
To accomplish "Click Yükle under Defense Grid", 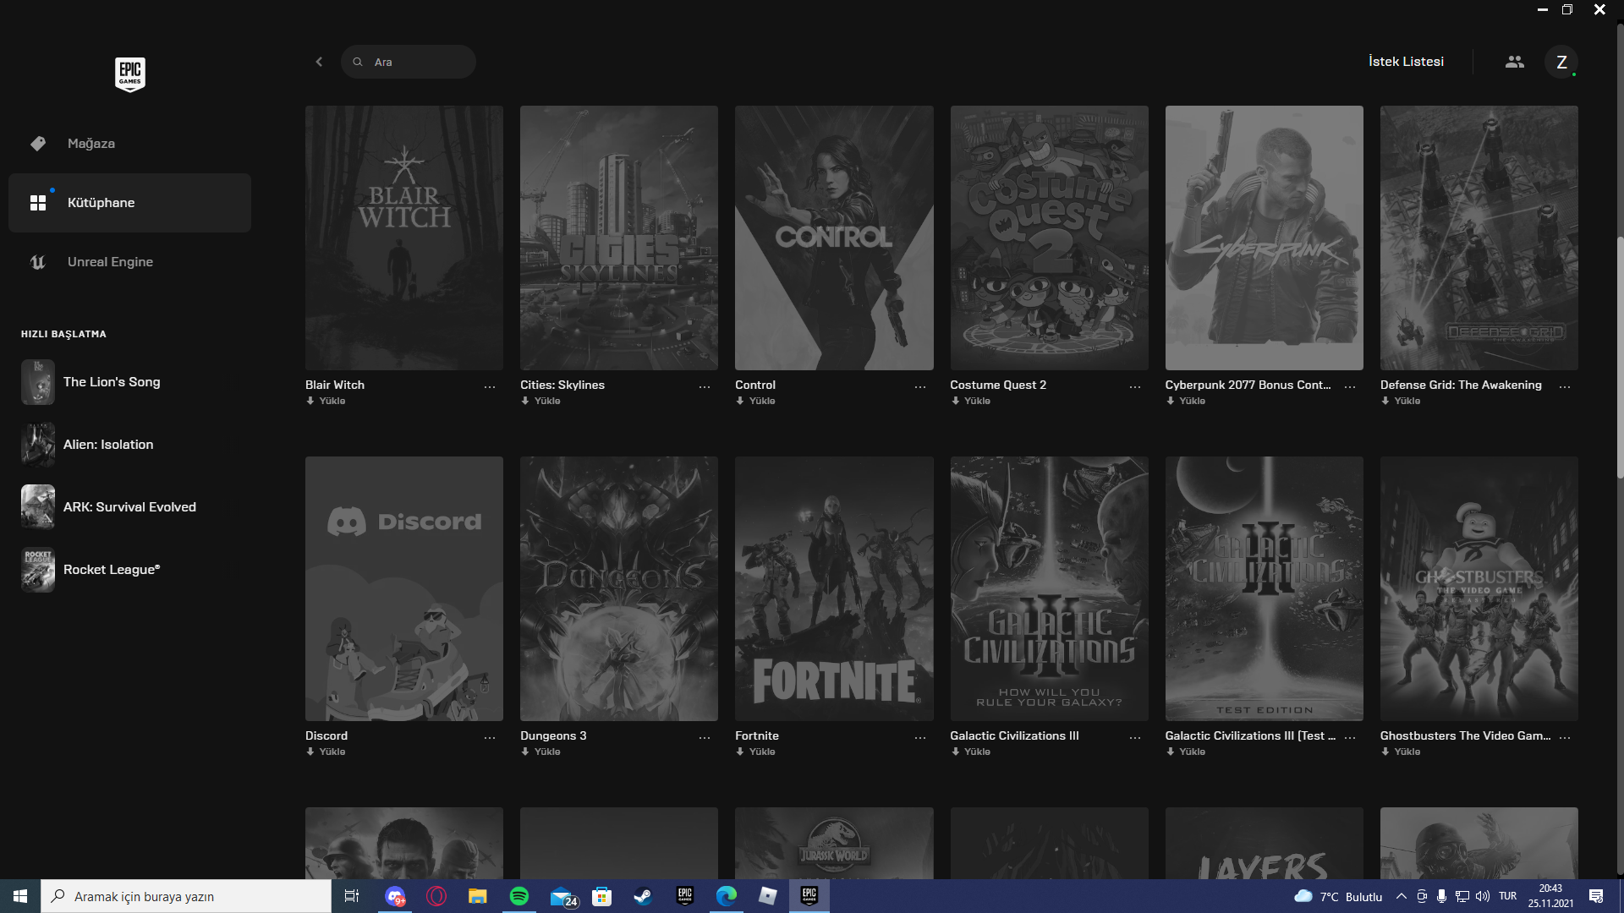I will click(1401, 401).
